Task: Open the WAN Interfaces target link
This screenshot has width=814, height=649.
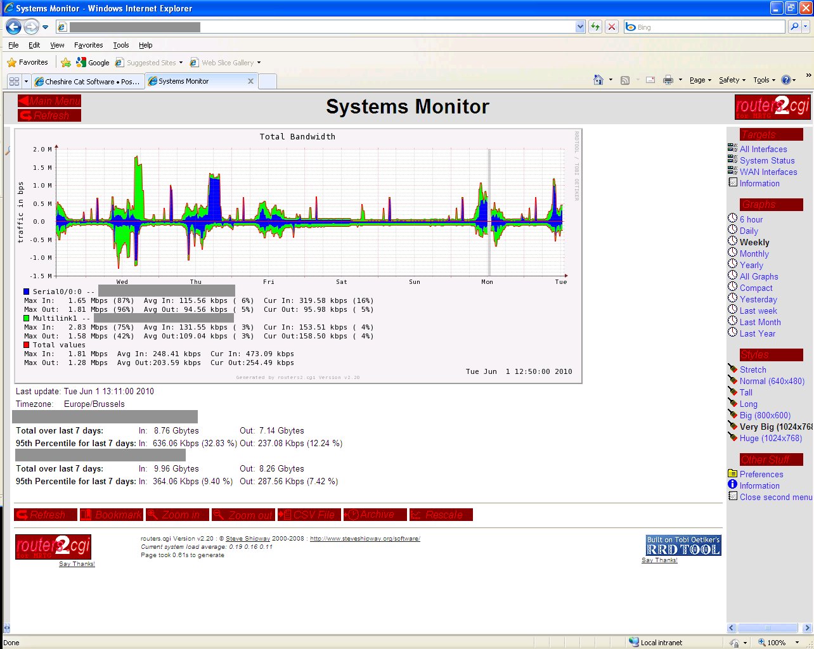Action: coord(768,172)
